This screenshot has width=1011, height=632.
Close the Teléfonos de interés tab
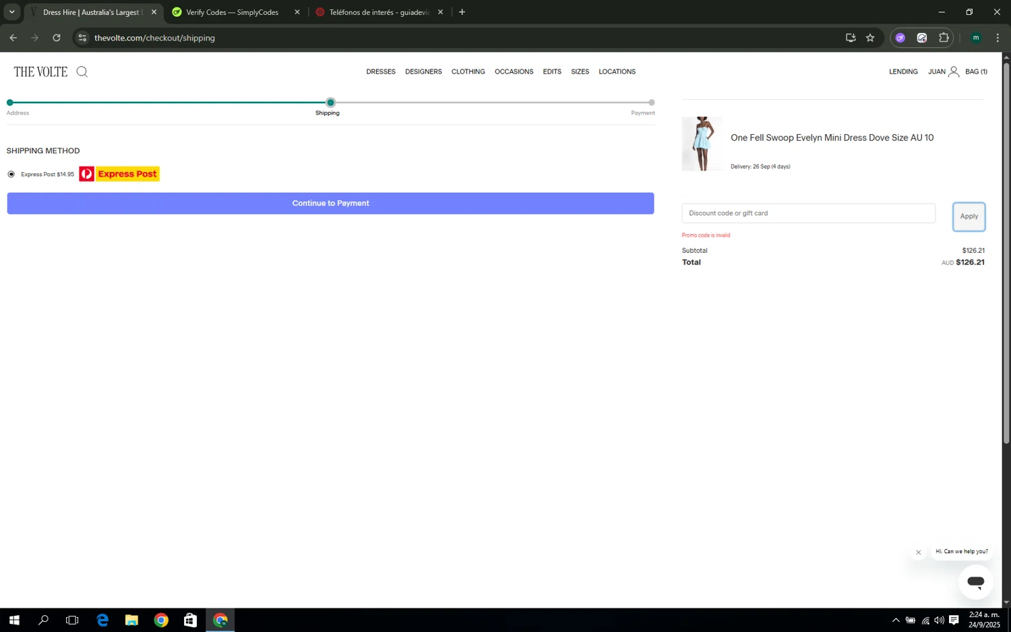[440, 12]
